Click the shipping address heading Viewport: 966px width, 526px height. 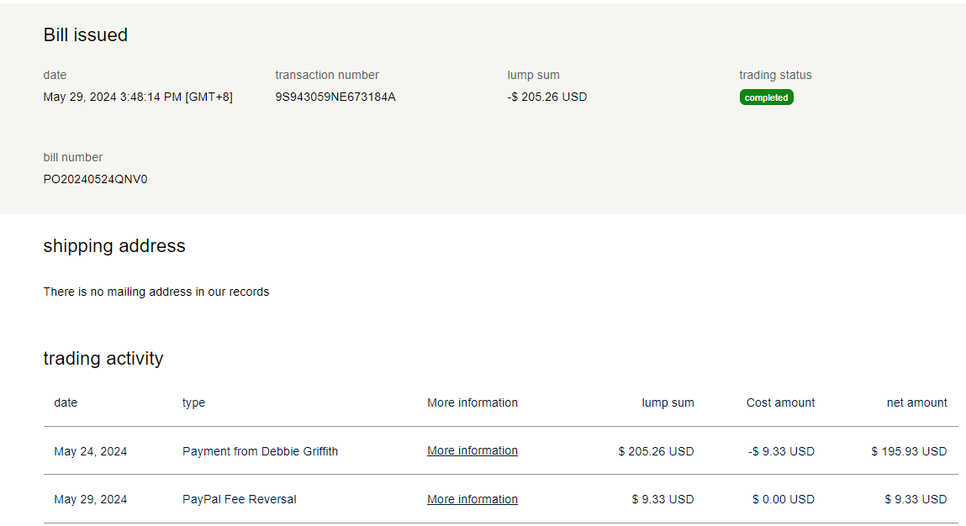[114, 246]
